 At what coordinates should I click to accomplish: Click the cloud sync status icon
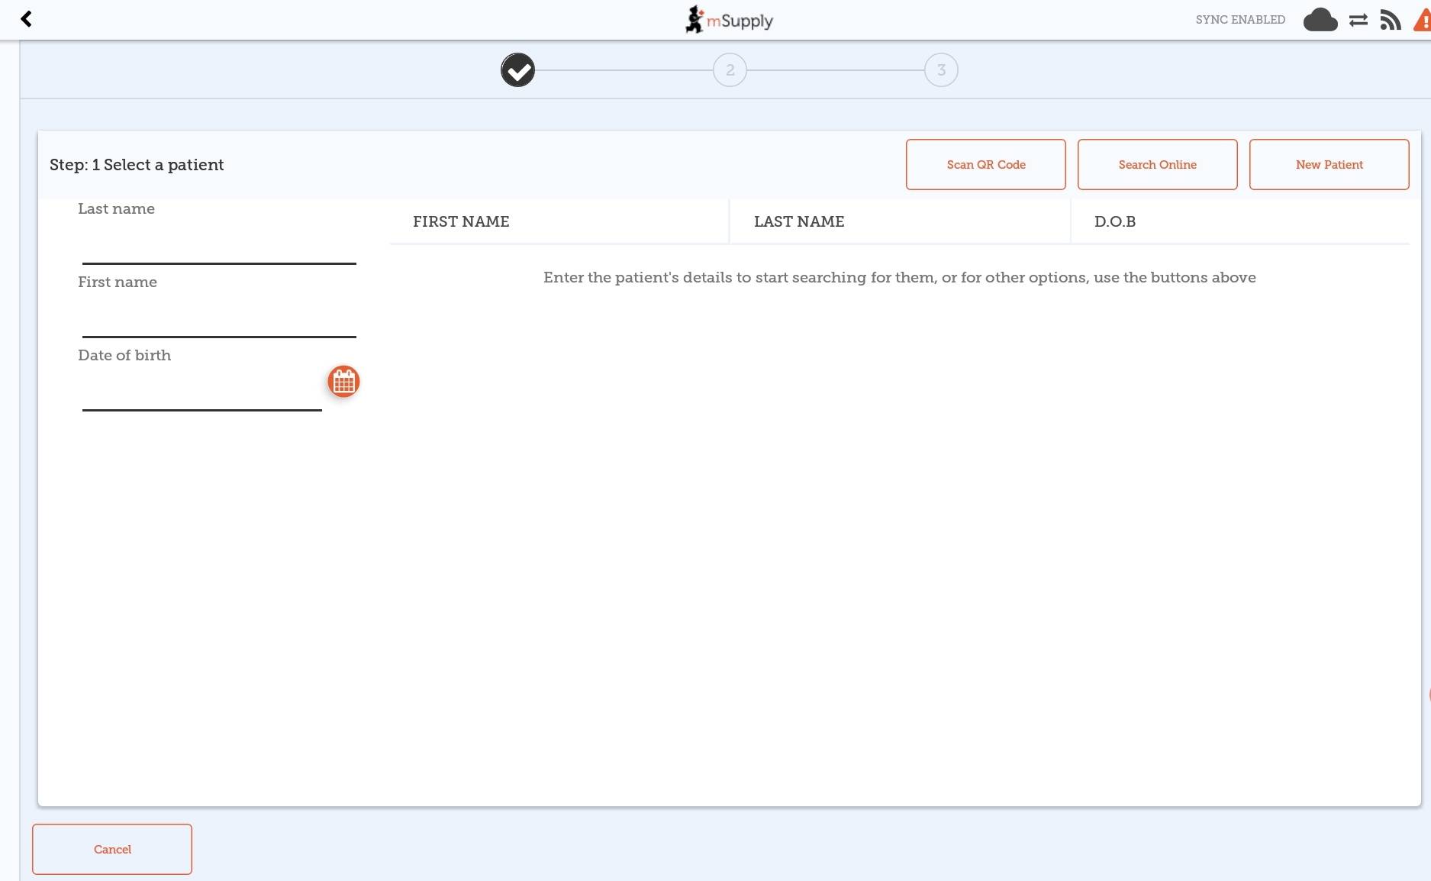point(1320,20)
